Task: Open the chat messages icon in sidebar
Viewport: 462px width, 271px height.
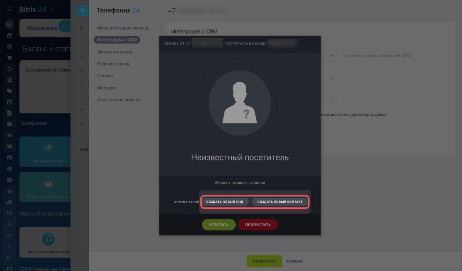Action: (10, 91)
